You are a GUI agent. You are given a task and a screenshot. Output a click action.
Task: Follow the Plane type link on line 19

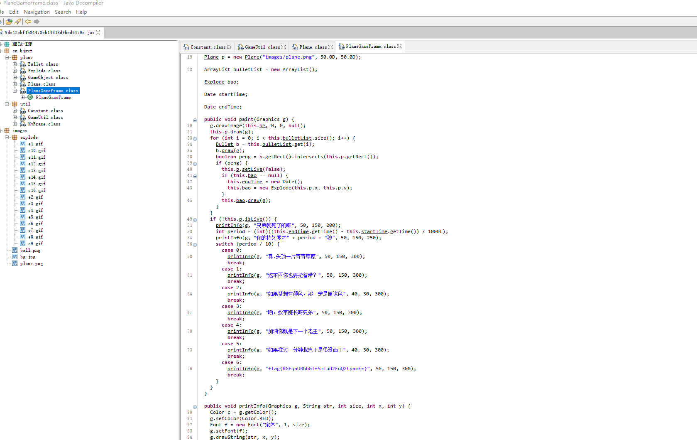tap(211, 57)
